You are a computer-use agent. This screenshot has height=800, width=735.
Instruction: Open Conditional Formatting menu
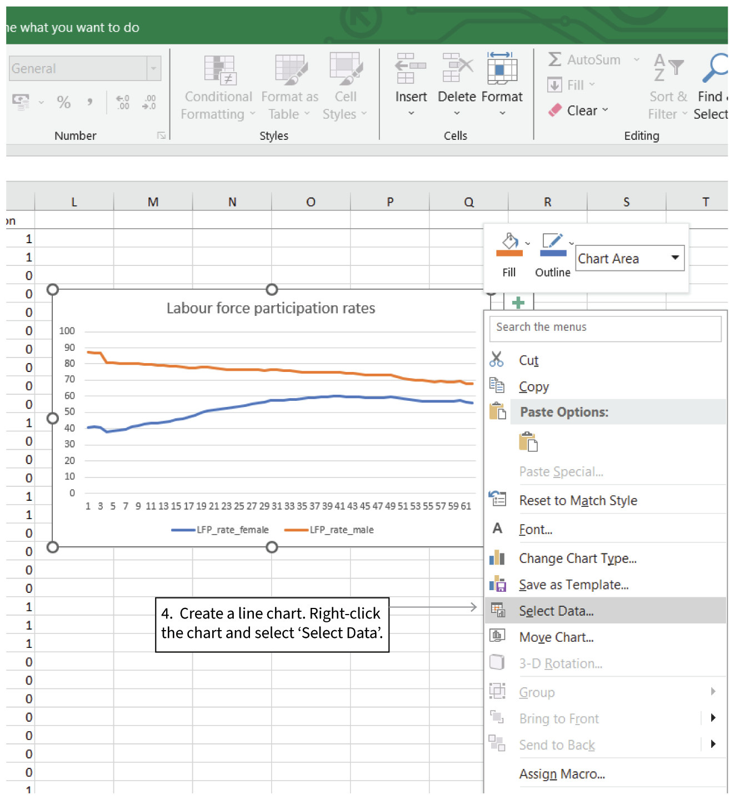(x=218, y=86)
